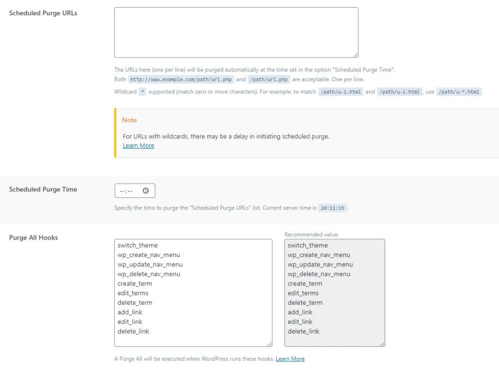Click the /path/u-2.html code sample
499x376 pixels.
400,92
